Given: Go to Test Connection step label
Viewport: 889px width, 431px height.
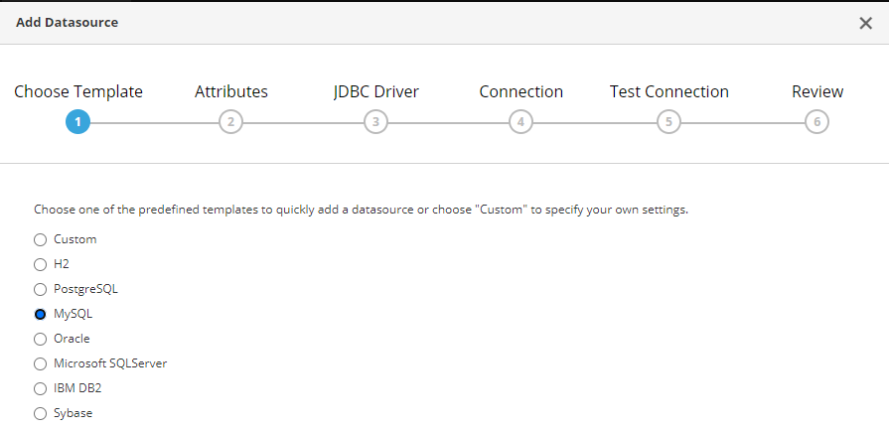Looking at the screenshot, I should 668,92.
